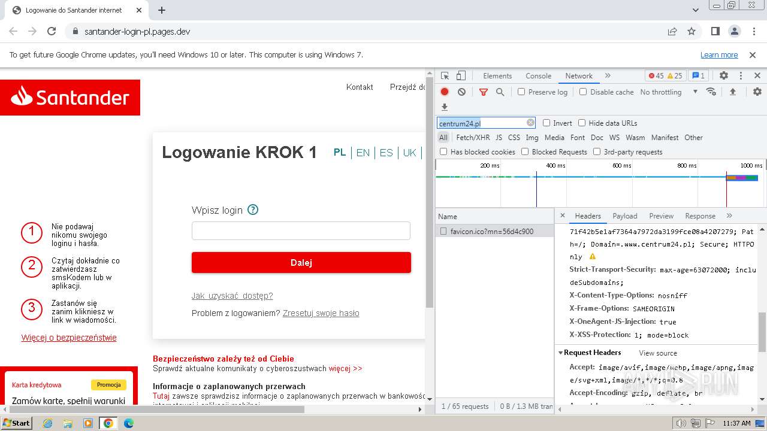Switch to the Elements panel

click(497, 76)
